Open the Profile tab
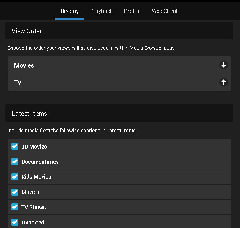 [132, 11]
